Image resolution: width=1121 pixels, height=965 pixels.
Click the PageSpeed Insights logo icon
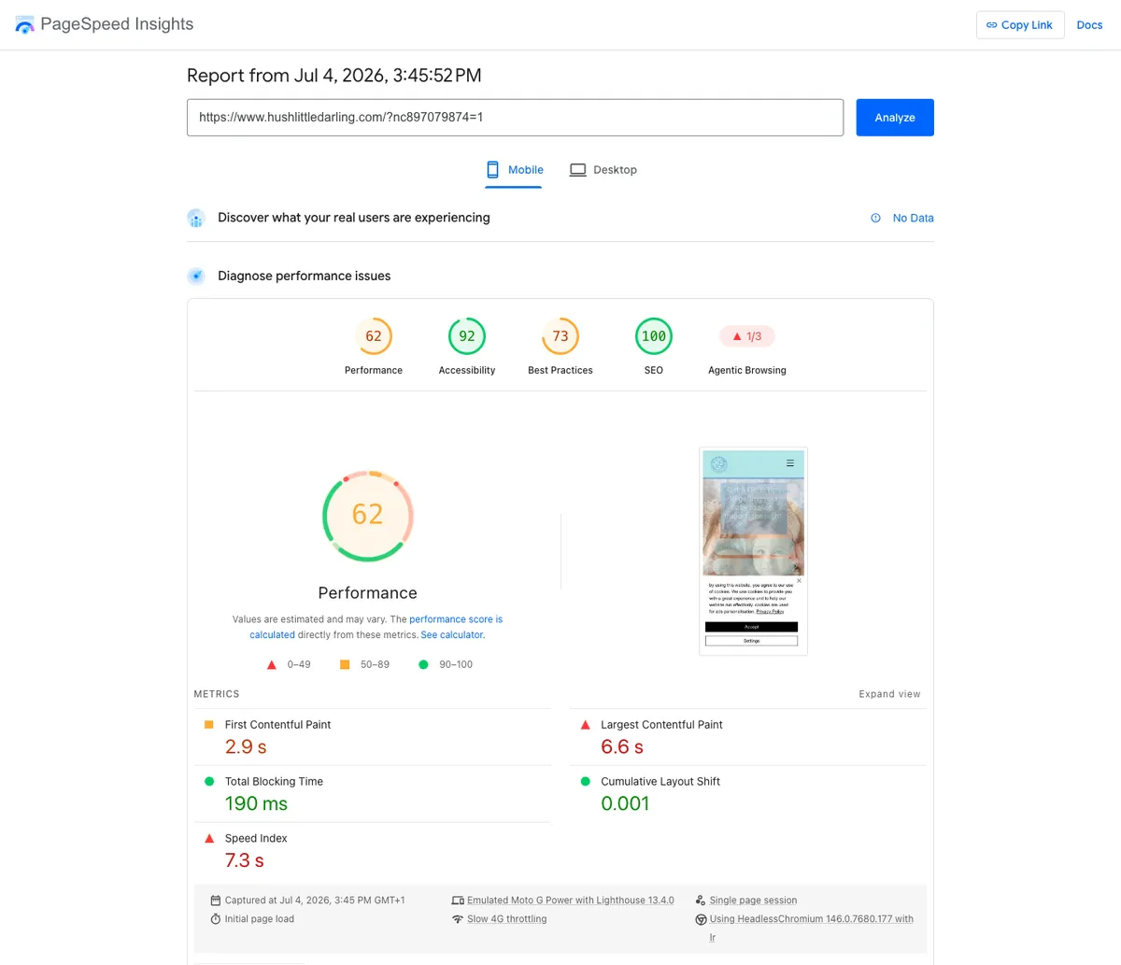(25, 25)
